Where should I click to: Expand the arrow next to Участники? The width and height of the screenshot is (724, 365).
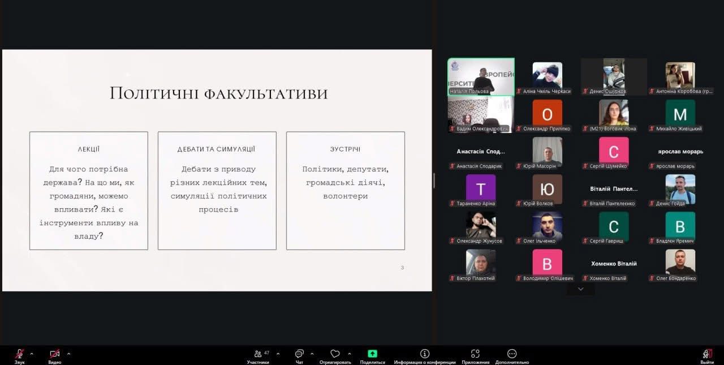click(x=278, y=354)
